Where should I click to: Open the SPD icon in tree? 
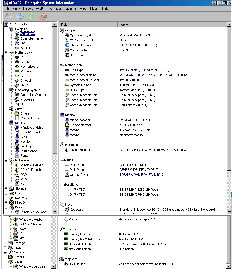pyautogui.click(x=17, y=76)
